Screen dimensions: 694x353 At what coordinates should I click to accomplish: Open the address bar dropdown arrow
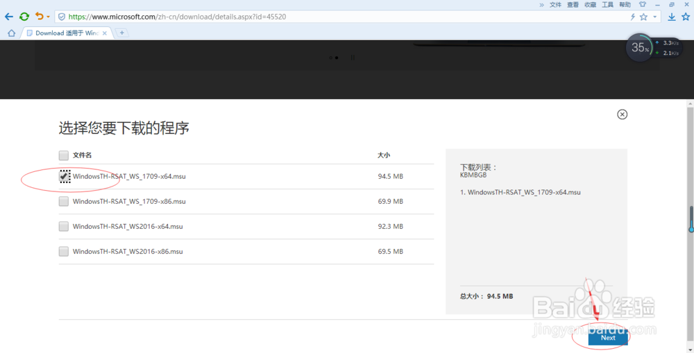pyautogui.click(x=655, y=17)
